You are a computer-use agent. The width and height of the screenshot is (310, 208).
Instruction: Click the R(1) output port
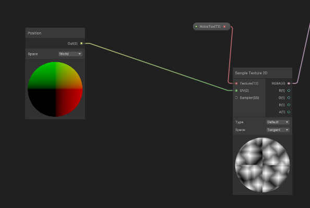point(289,91)
